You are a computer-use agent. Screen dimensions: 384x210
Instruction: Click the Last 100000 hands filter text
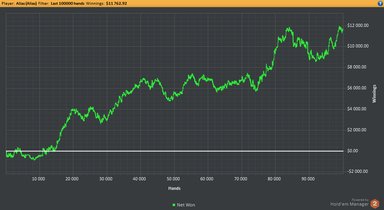click(67, 3)
